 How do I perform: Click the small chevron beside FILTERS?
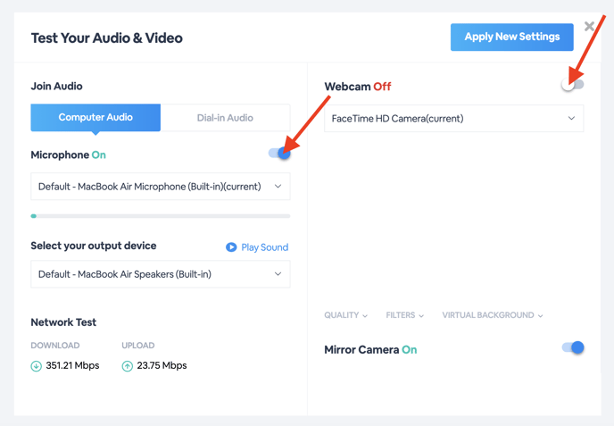[x=421, y=316]
